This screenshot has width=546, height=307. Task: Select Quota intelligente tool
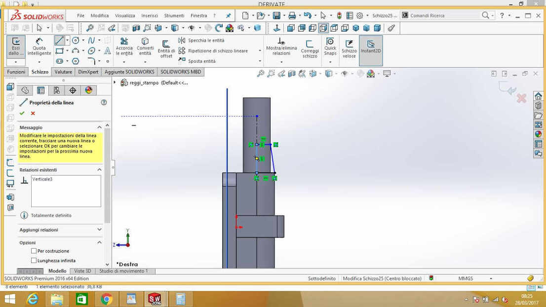[x=39, y=46]
